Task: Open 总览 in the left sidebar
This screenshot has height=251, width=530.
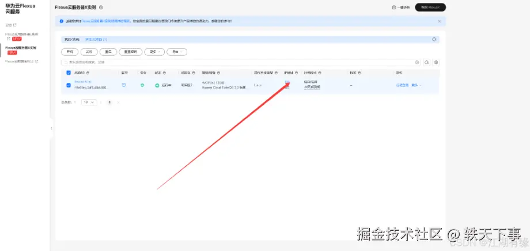Action: tap(10, 25)
